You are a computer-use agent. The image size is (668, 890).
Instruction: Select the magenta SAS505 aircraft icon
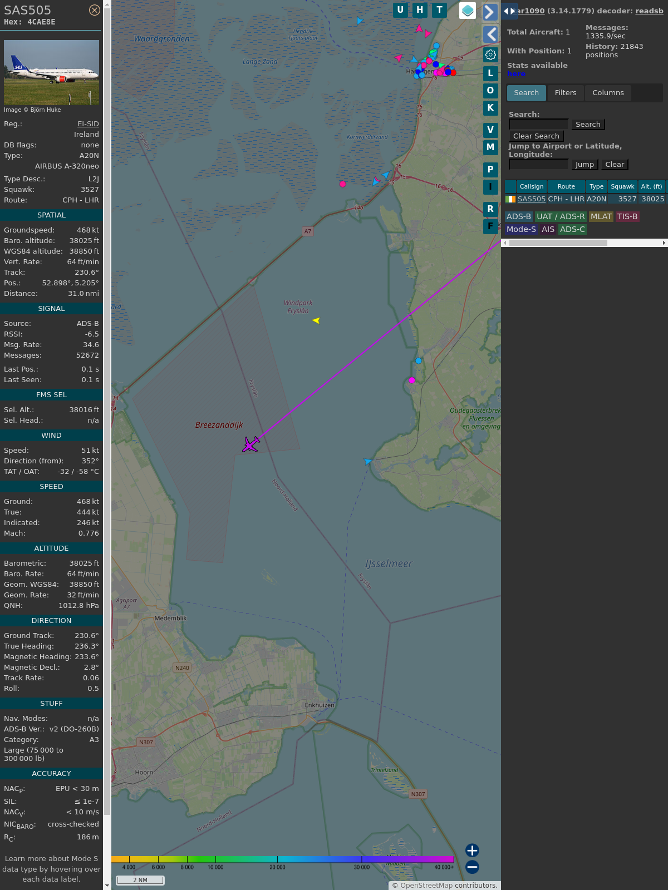click(x=251, y=444)
